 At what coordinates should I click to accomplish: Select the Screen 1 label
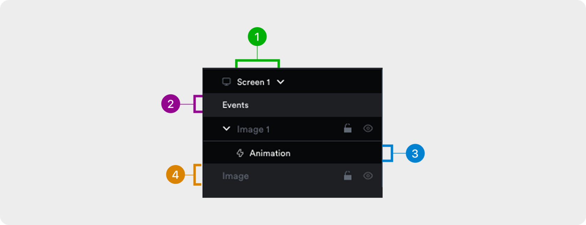click(x=253, y=82)
